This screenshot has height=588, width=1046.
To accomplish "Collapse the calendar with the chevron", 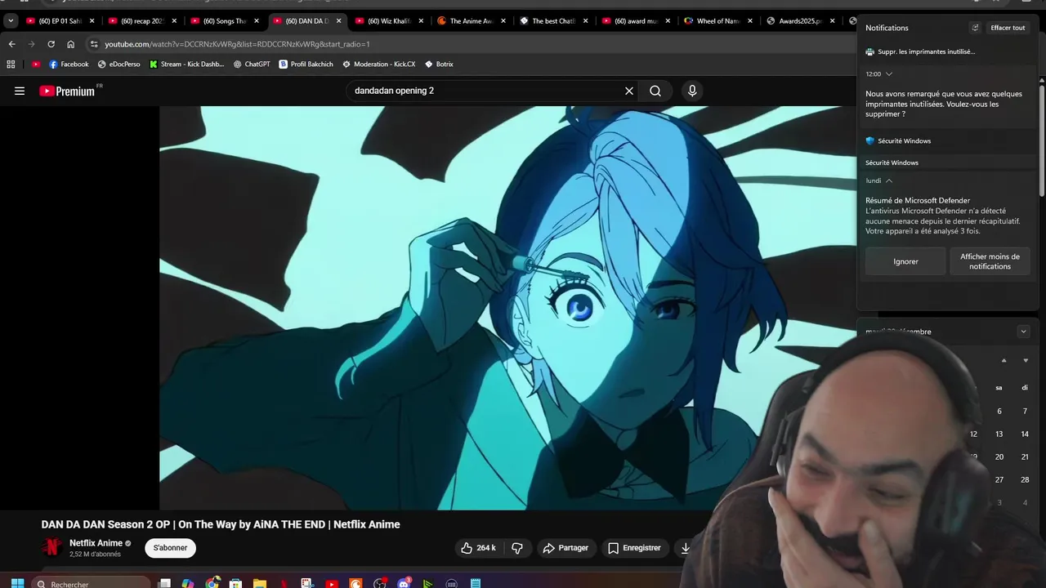I will (x=1023, y=332).
